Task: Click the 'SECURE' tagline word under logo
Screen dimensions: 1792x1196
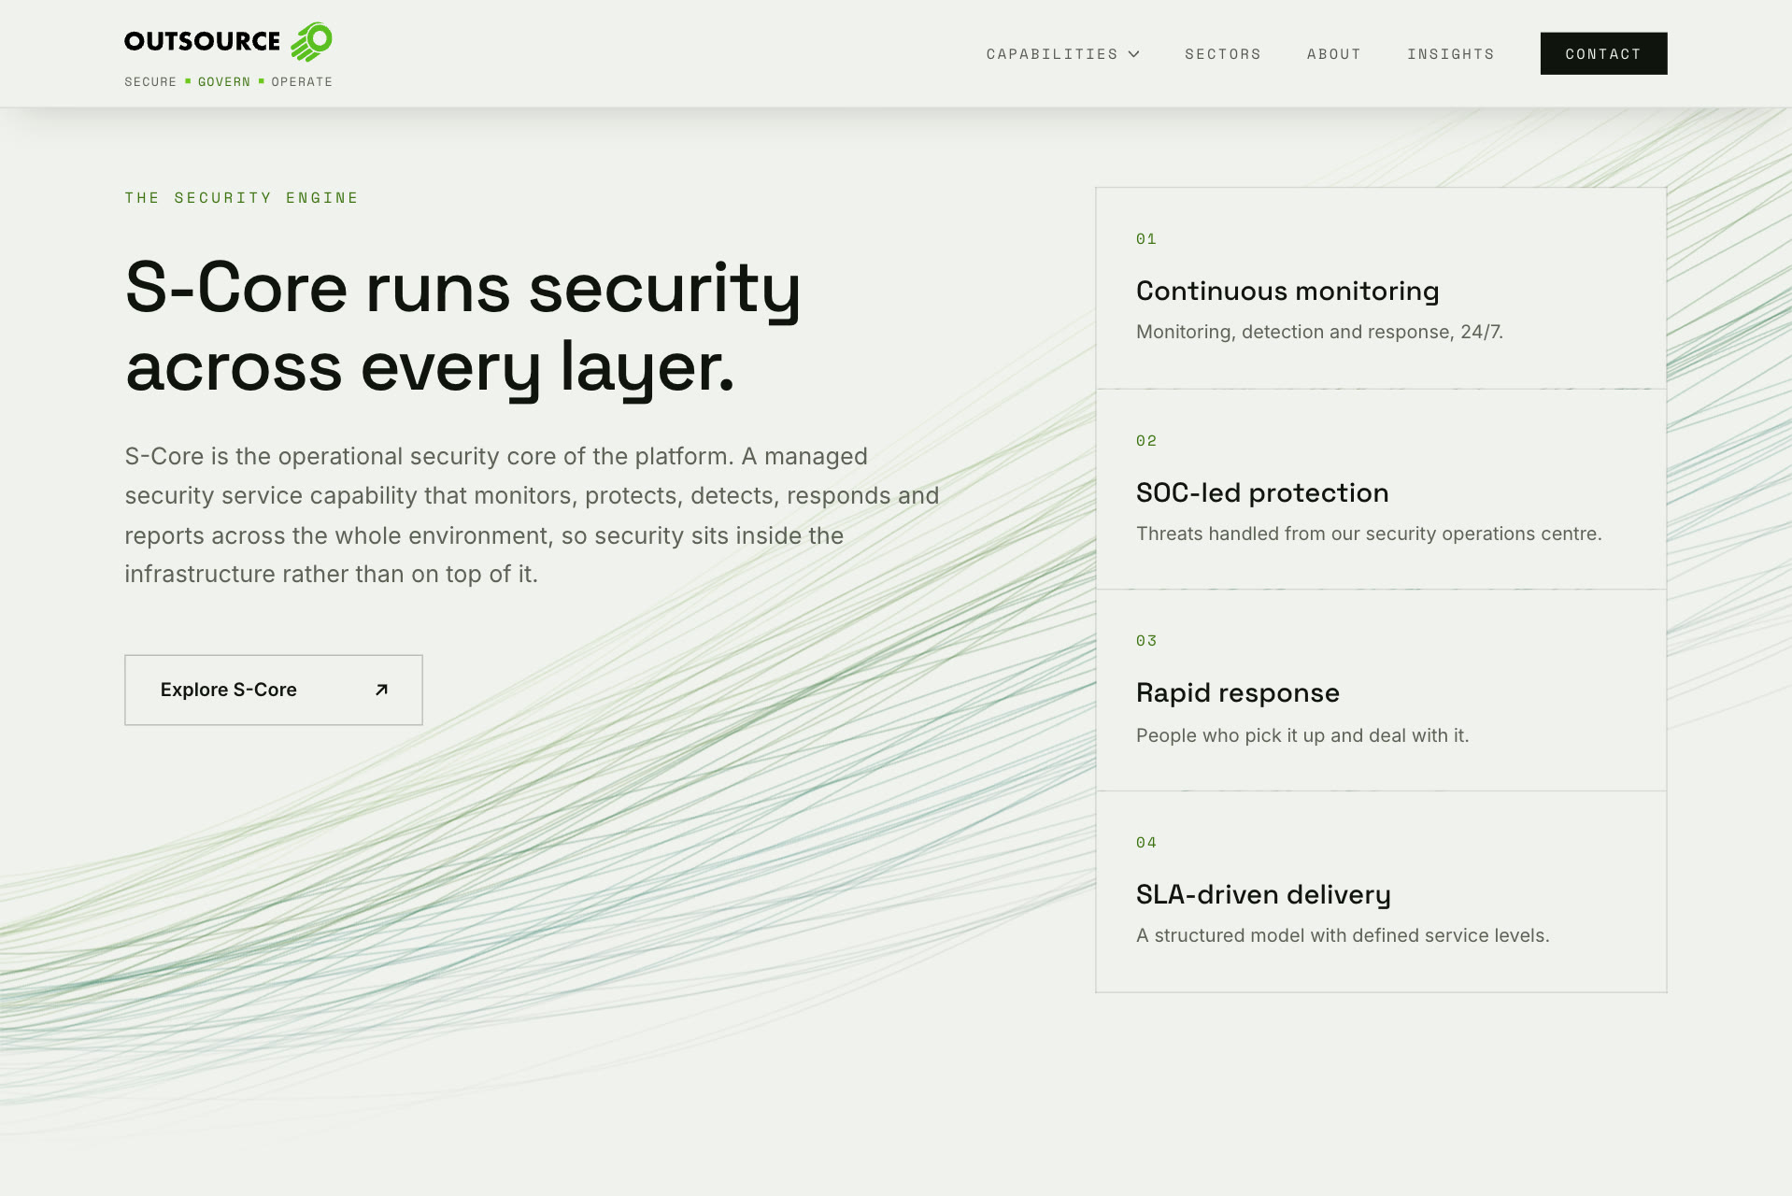Action: (150, 82)
